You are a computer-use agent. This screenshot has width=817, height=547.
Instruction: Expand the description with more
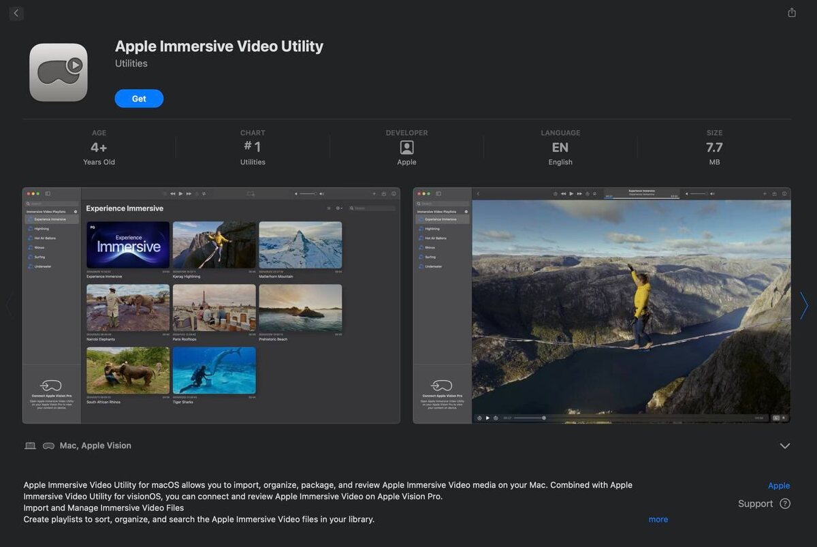[x=658, y=519]
